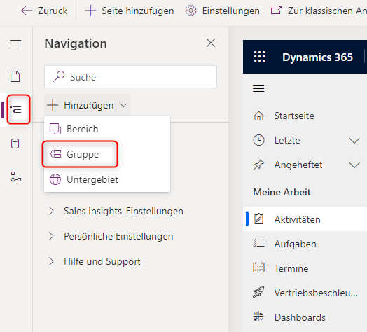Image resolution: width=367 pixels, height=332 pixels.
Task: Click the Einstellungen gear icon
Action: point(191,11)
